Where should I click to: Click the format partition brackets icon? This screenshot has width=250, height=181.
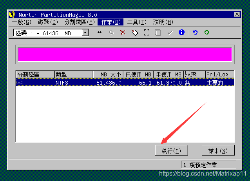click(147, 33)
